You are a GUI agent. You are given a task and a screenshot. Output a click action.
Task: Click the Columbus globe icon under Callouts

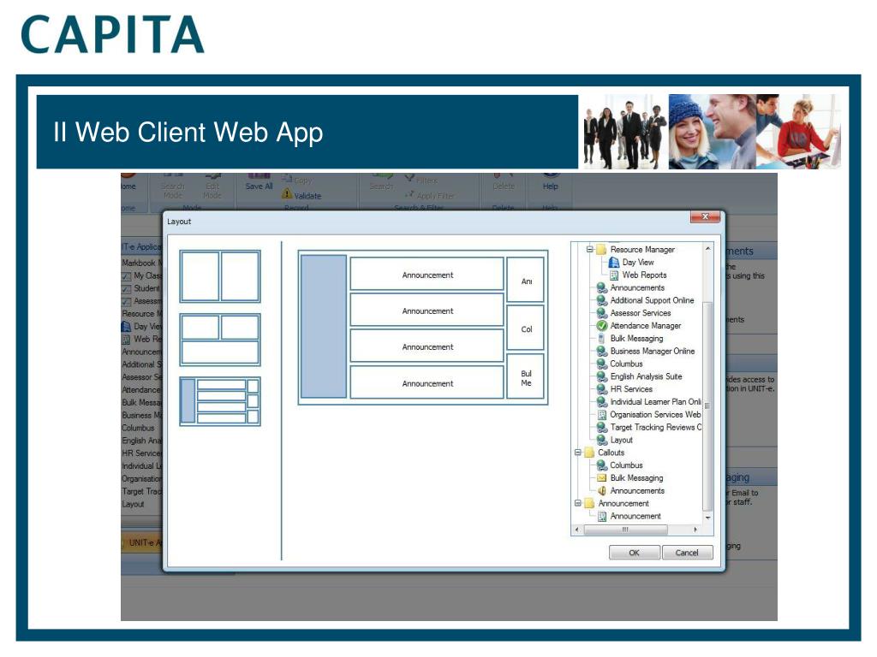pyautogui.click(x=602, y=465)
